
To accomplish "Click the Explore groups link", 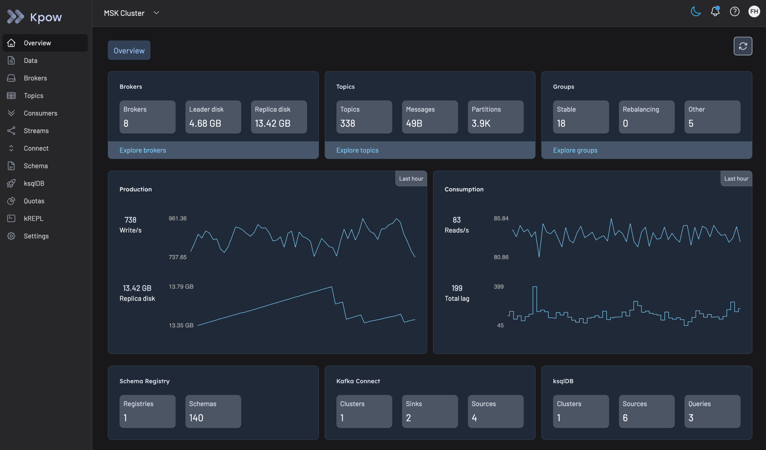I will 575,150.
